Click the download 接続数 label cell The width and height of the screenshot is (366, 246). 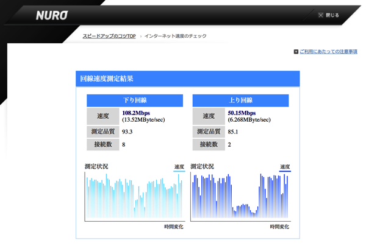(102, 145)
